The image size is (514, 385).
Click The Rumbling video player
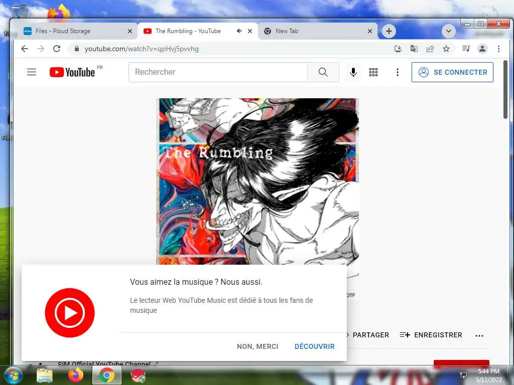258,181
